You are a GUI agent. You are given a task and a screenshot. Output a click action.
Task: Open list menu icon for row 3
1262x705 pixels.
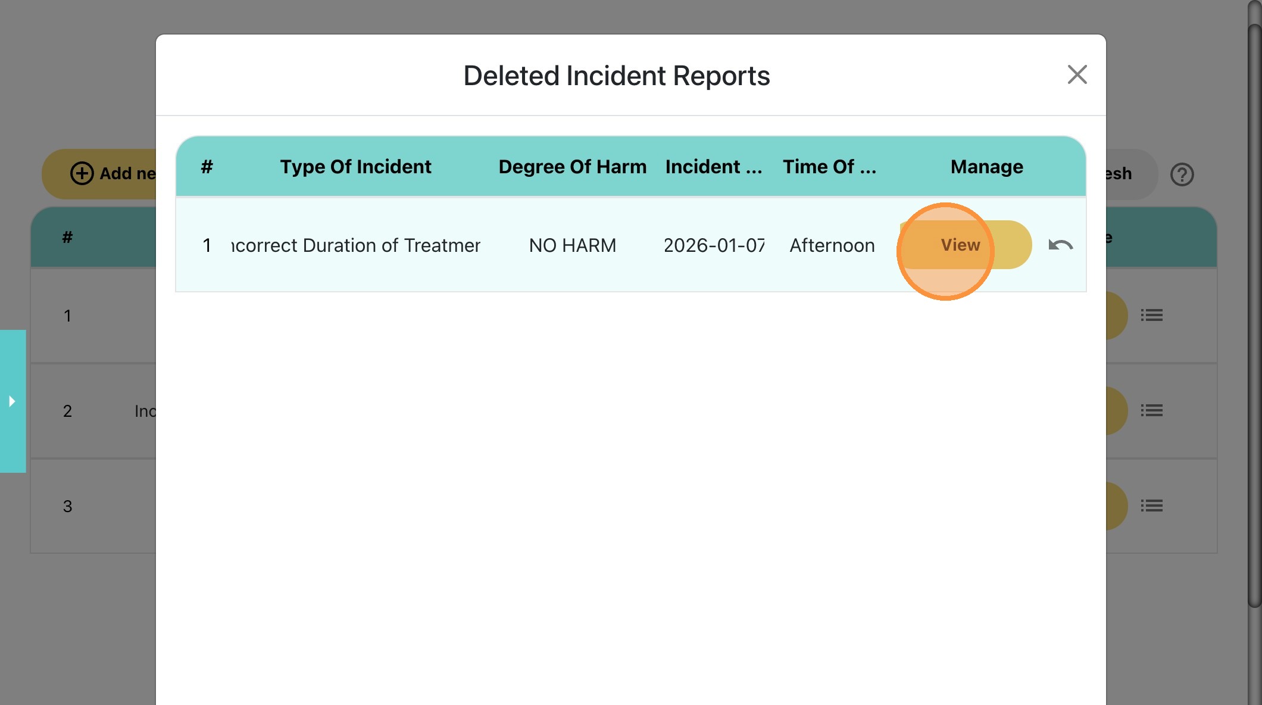(1151, 506)
